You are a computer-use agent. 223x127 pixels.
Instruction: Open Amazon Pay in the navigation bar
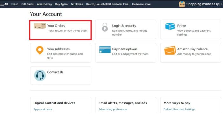[x=44, y=4]
